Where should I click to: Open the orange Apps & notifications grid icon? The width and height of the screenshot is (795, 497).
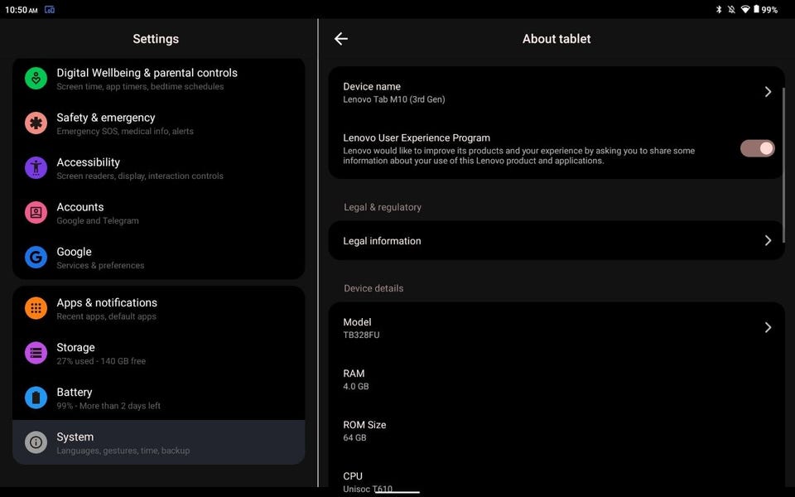pyautogui.click(x=36, y=308)
